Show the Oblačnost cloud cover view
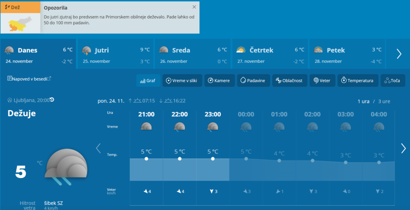410x210 pixels. pos(290,81)
